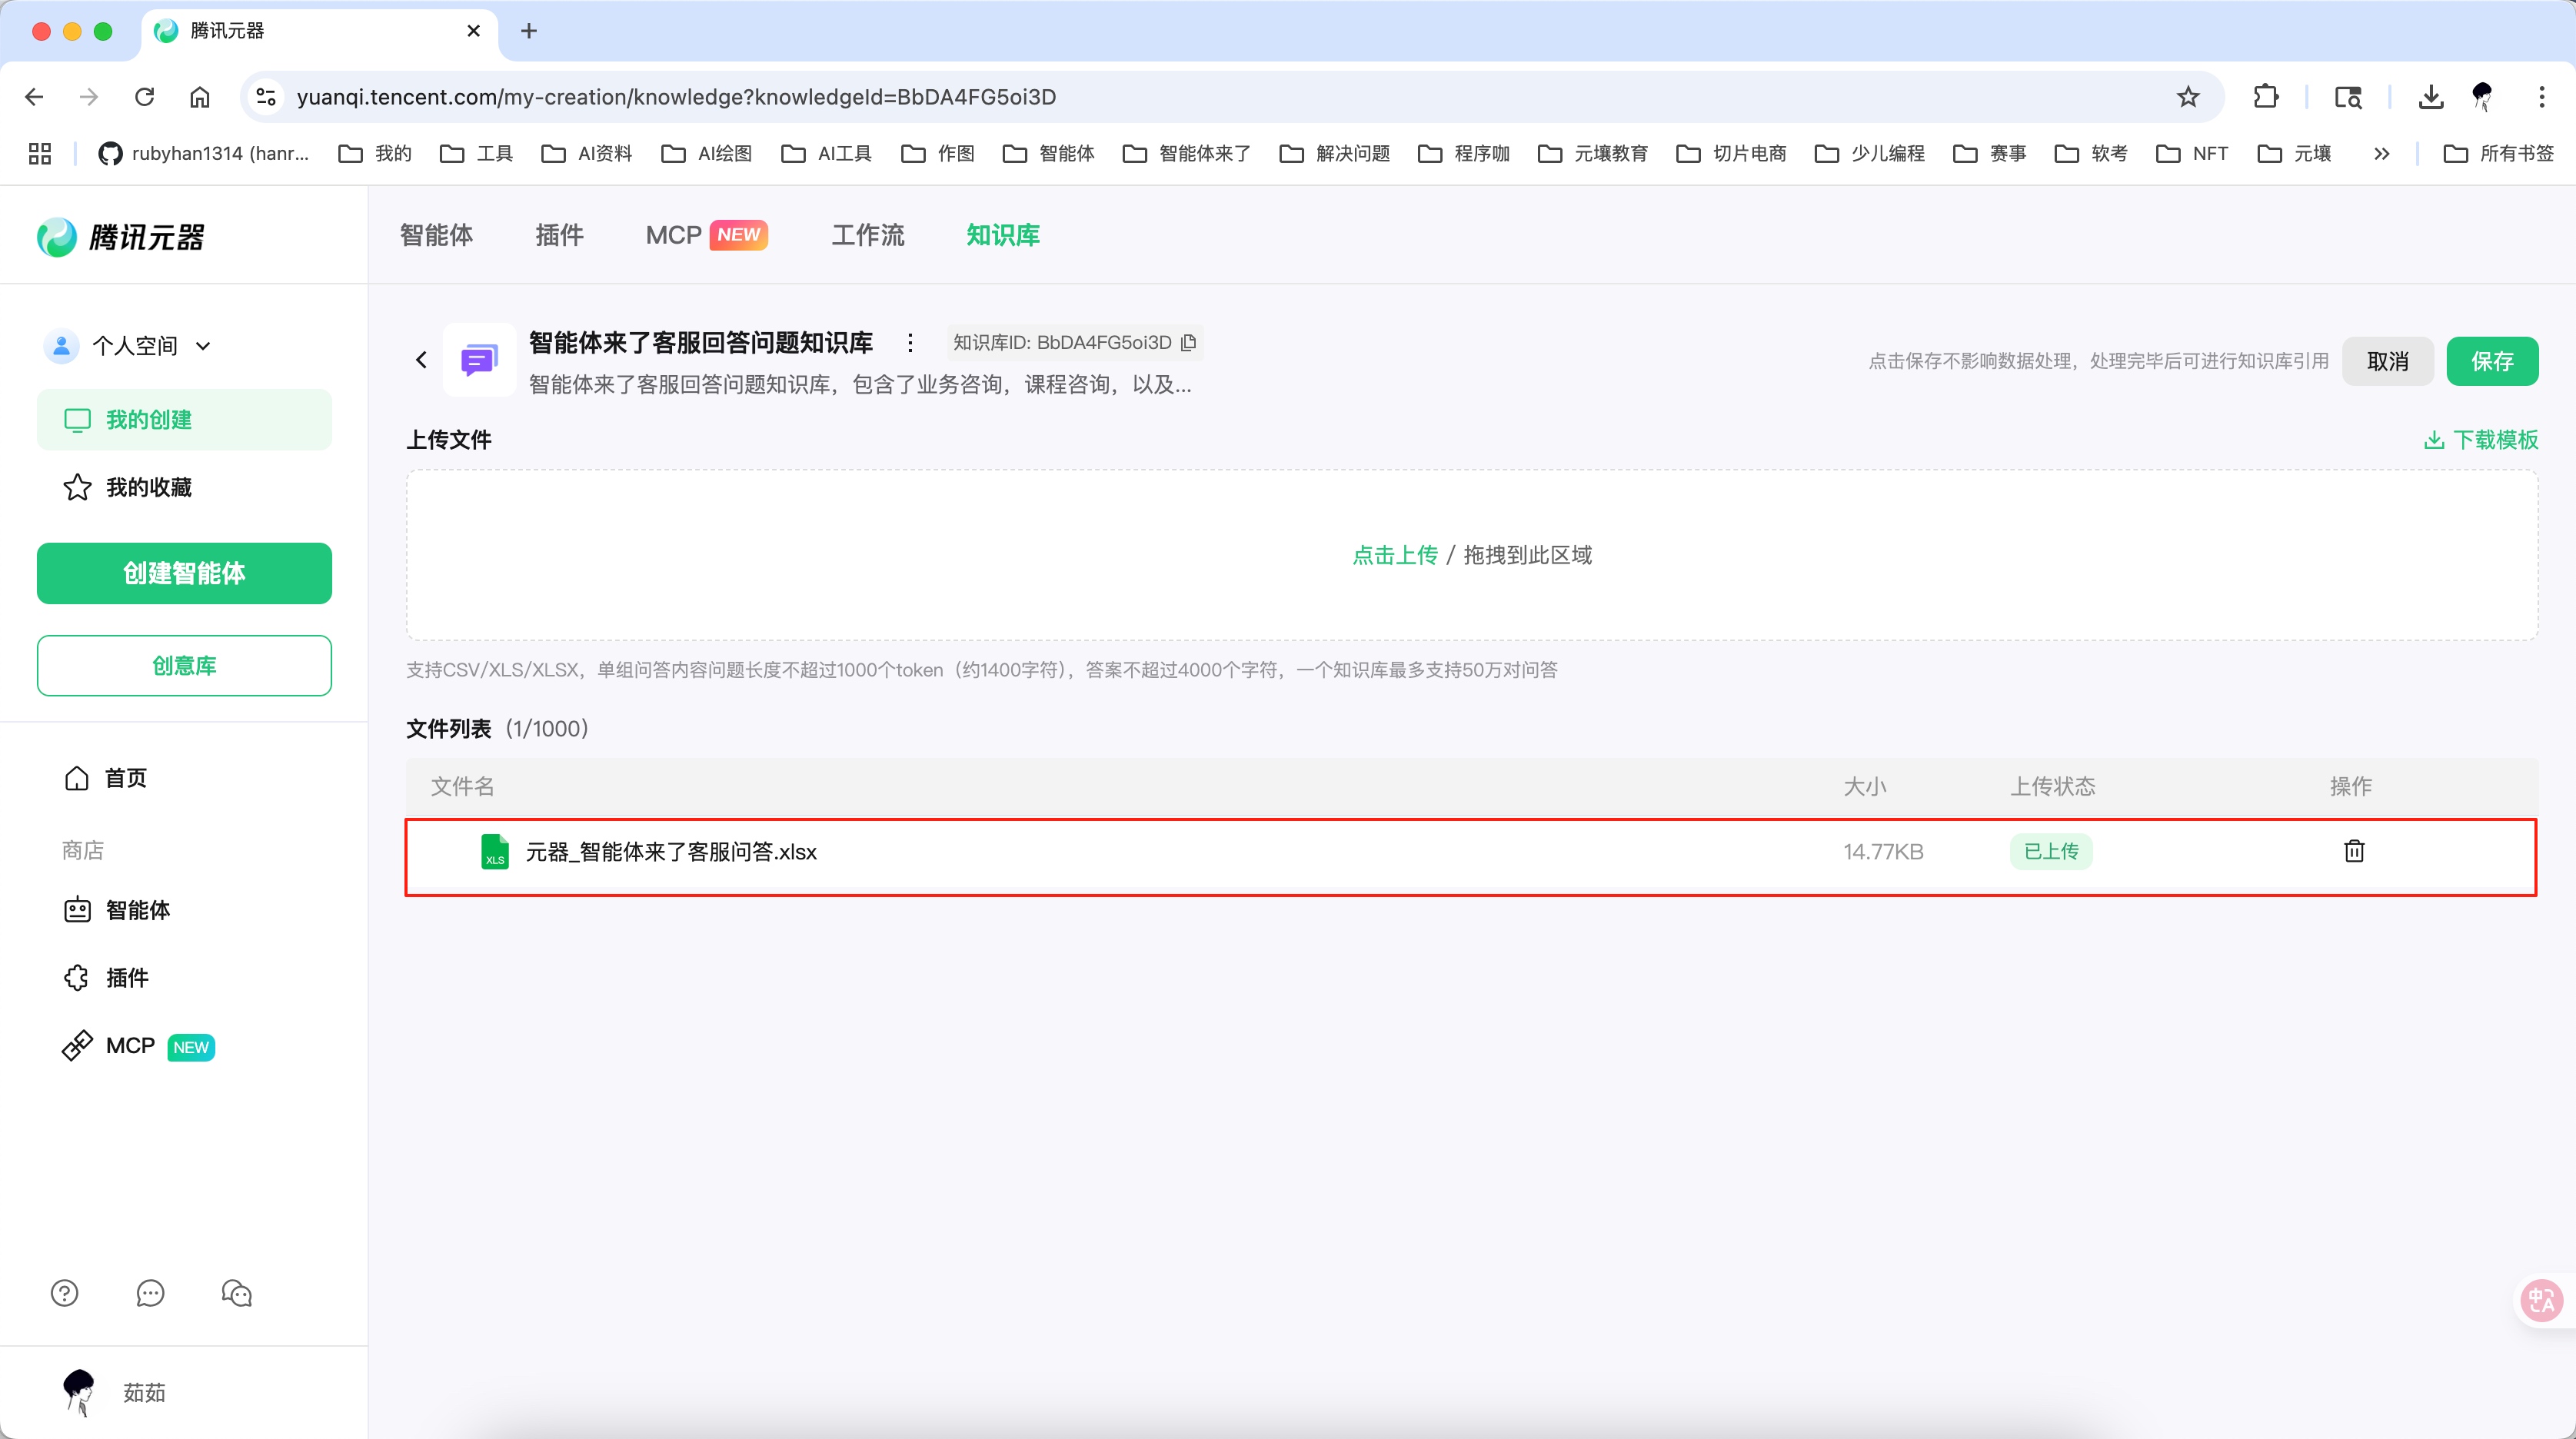The width and height of the screenshot is (2576, 1439).
Task: Select the 插件 icon in left sidebar
Action: (x=77, y=978)
